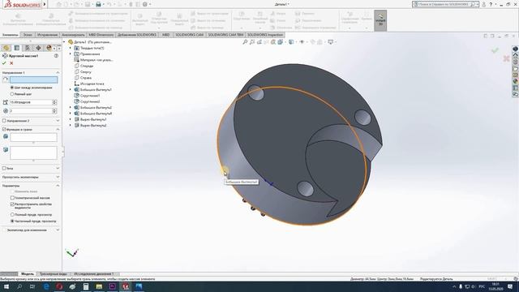Select Частичный предв. просмотр radio option
The height and width of the screenshot is (292, 519).
click(x=12, y=221)
